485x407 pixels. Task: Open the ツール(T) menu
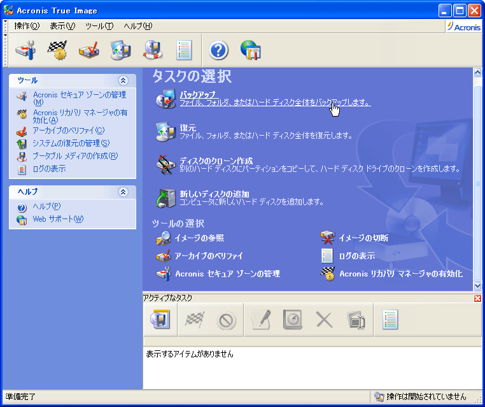point(99,26)
